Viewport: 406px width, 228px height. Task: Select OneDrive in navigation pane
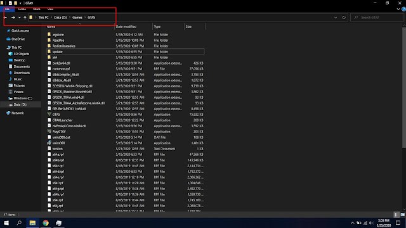tap(18, 39)
